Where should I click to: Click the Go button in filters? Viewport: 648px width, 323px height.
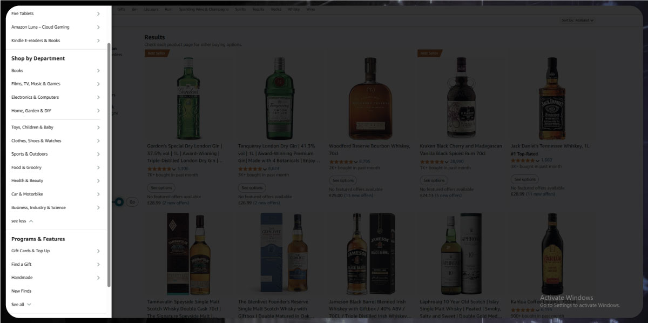tap(132, 202)
